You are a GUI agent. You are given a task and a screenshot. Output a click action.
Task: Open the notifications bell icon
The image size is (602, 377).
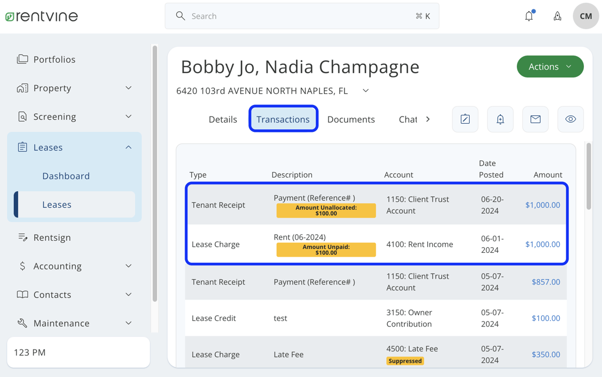pyautogui.click(x=529, y=16)
